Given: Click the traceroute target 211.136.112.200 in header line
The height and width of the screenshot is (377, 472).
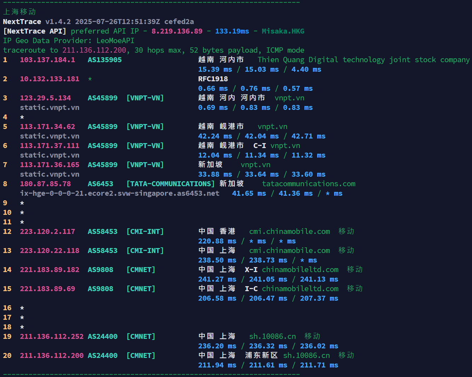Looking at the screenshot, I should click(94, 50).
